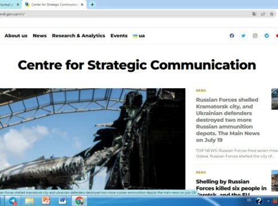Open the large burnt aircraft featured image
The image size is (278, 206).
click(x=92, y=139)
